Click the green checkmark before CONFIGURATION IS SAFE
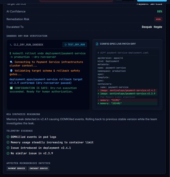 [11, 88]
